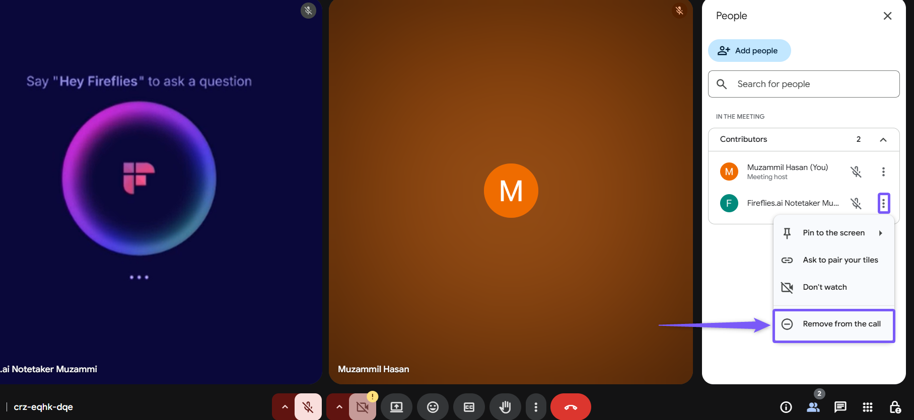Screen dimensions: 914x420
Task: Click the Add people button
Action: coord(749,51)
